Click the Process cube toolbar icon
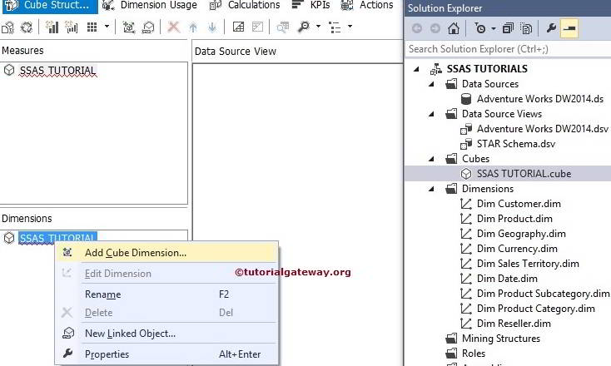 7,27
